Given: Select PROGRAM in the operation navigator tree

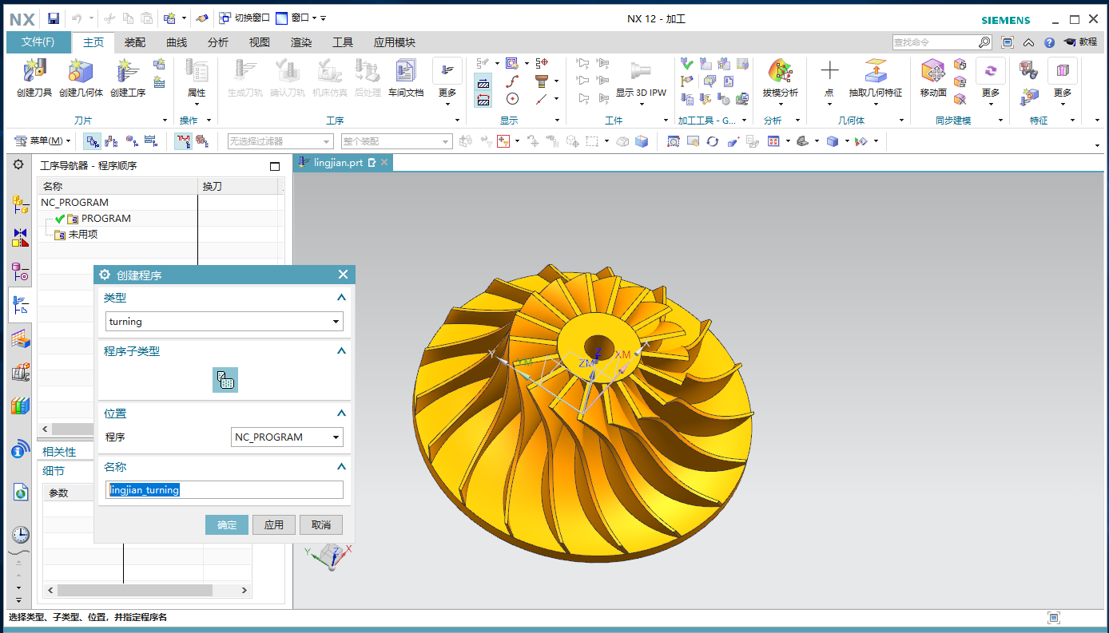Looking at the screenshot, I should coord(105,219).
